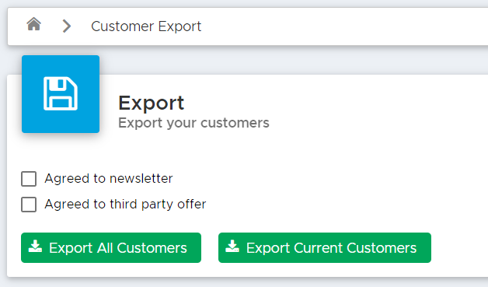Click the Export Current Customers button
488x287 pixels.
point(325,248)
